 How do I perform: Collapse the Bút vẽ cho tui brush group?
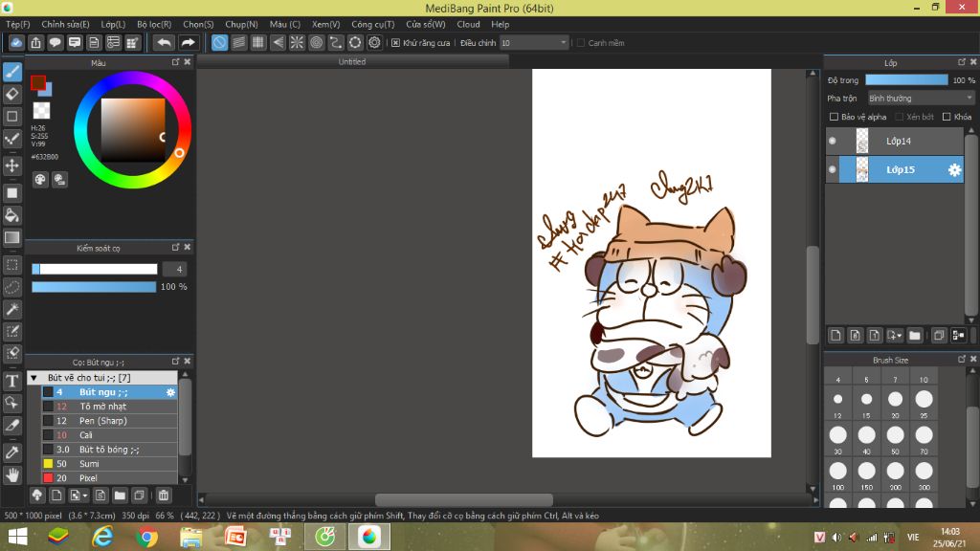(x=33, y=378)
